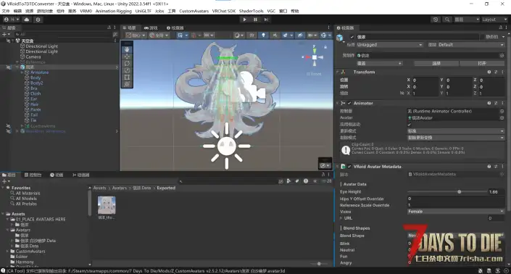Pick a Runtime Animator Controller object
This screenshot has width=511, height=274.
(x=502, y=111)
